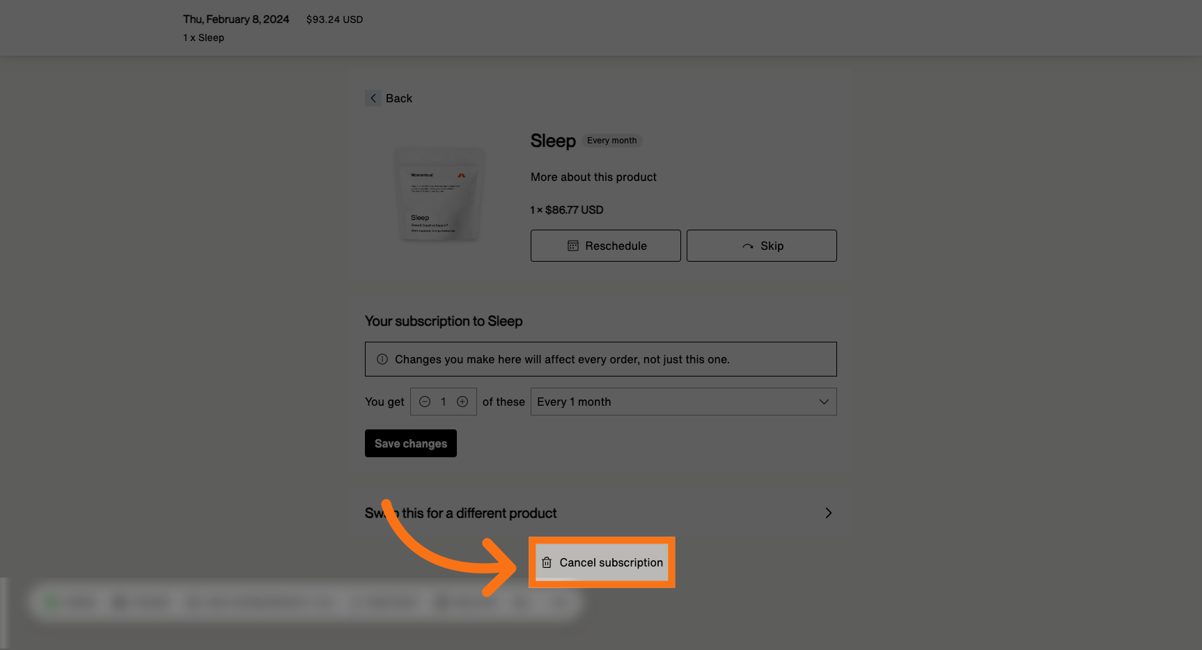Open the More about this product link
The width and height of the screenshot is (1202, 650).
pyautogui.click(x=593, y=177)
